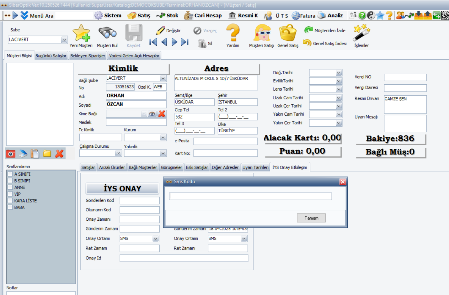Click the Bağlı Müş:0 button

point(391,152)
